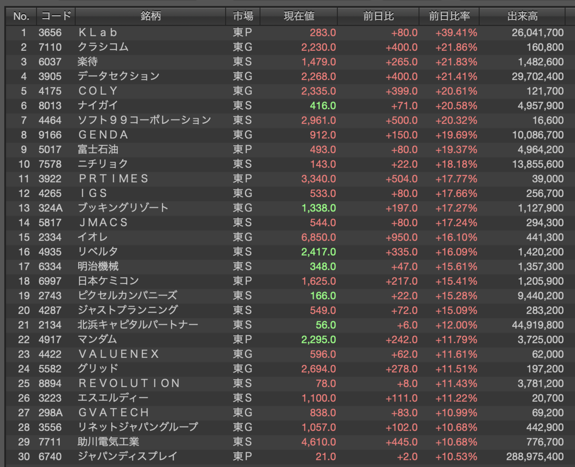Click current price 21.0
This screenshot has width=575, height=467.
326,456
